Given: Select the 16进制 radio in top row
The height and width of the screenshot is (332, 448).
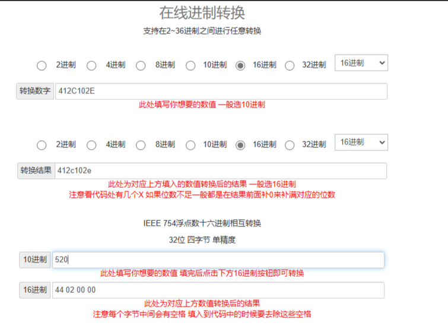Looking at the screenshot, I should (240, 65).
